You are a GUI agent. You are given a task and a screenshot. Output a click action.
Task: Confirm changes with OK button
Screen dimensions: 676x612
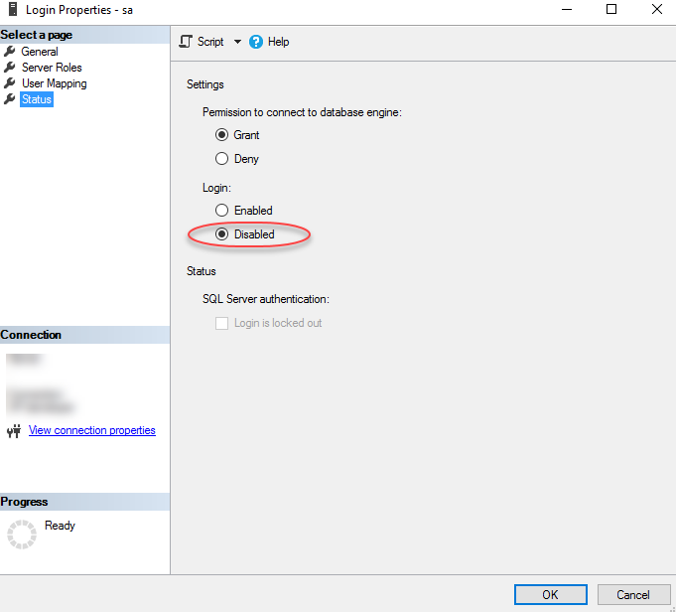click(x=551, y=595)
